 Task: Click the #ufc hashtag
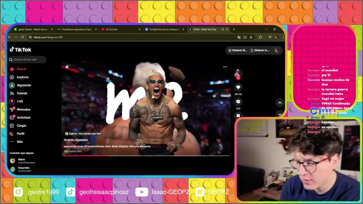(108, 146)
